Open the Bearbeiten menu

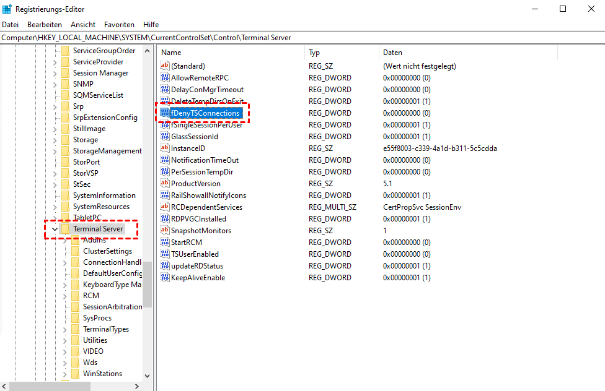tap(45, 25)
